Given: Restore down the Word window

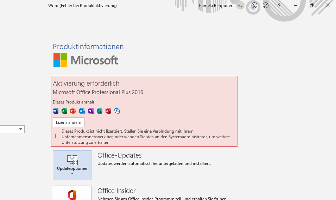Looking at the screenshot, I should 312,6.
